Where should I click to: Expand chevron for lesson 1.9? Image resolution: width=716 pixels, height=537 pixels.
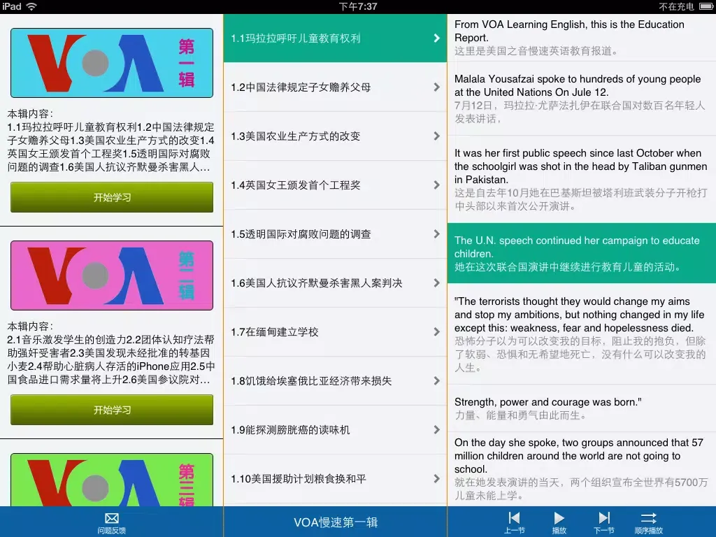click(436, 430)
